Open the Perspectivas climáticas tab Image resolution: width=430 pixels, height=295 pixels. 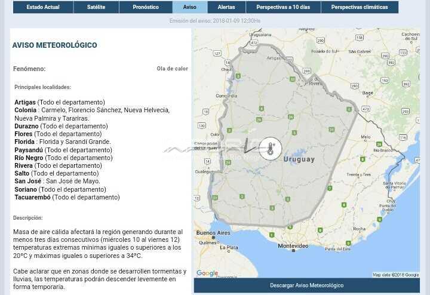point(360,7)
